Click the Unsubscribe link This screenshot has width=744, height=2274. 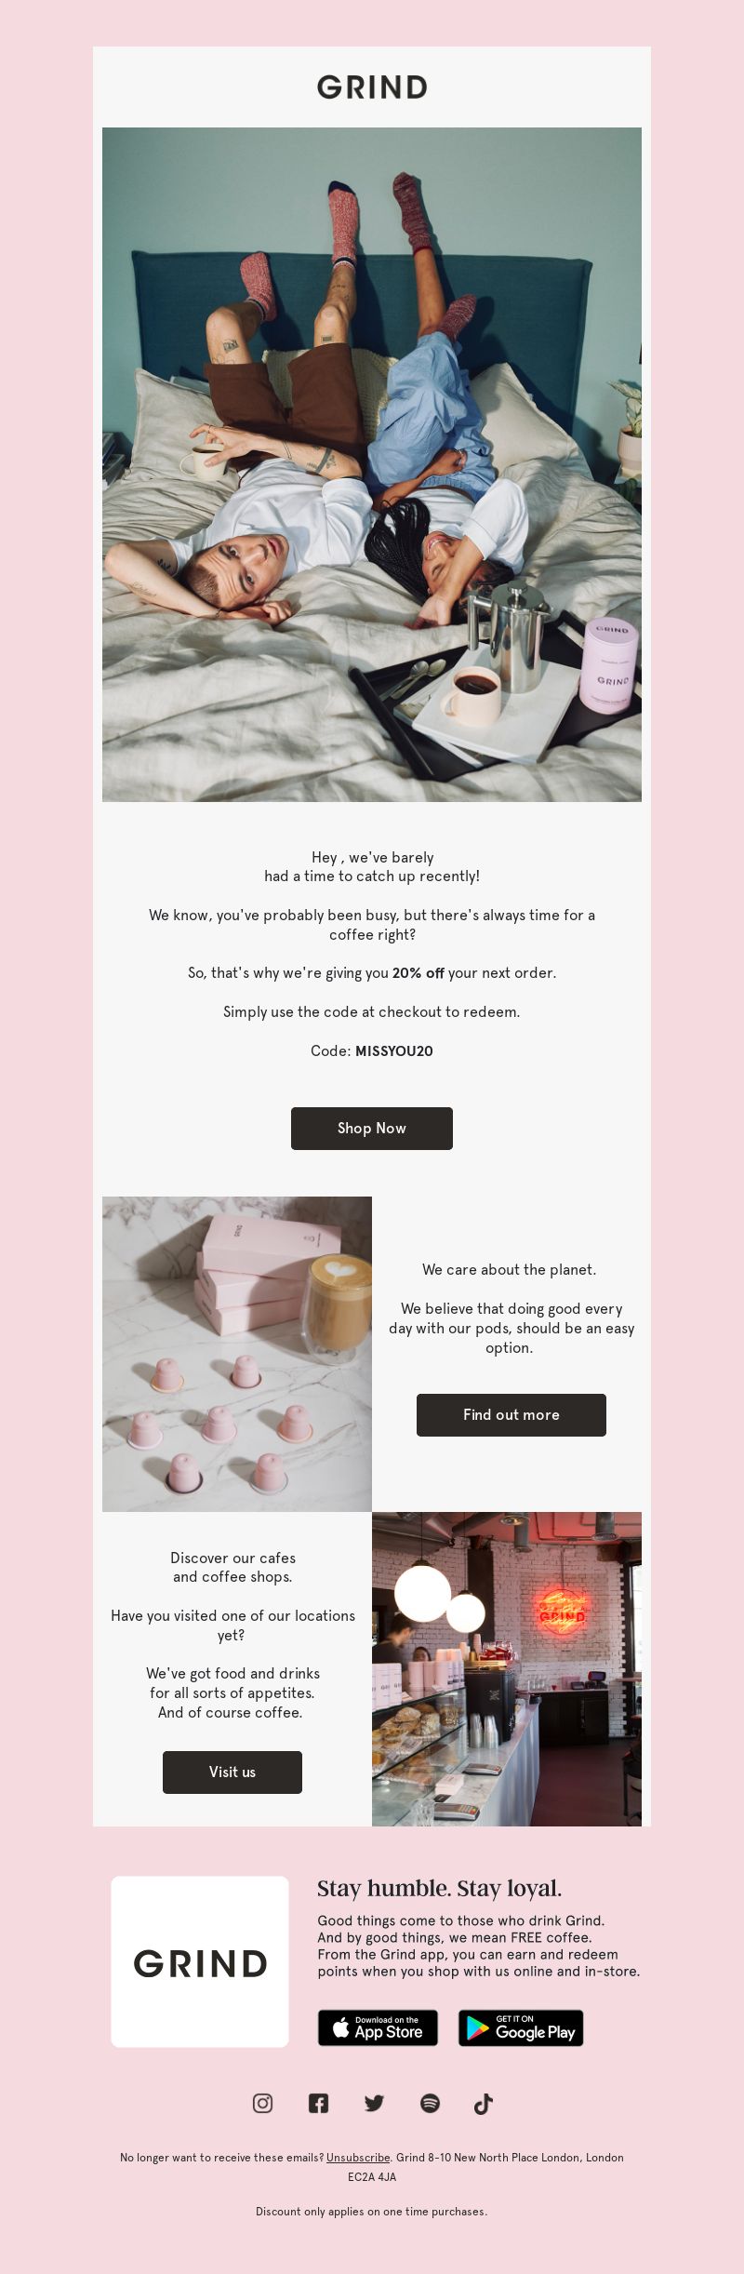tap(358, 2158)
